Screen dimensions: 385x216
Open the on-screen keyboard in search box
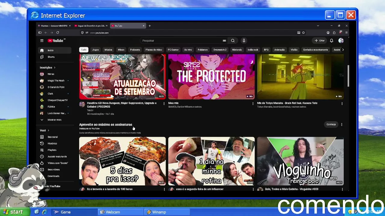(x=224, y=40)
